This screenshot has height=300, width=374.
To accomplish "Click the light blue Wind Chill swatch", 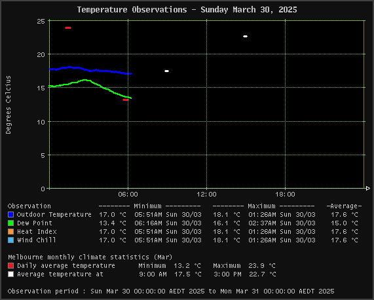I will click(x=10, y=240).
